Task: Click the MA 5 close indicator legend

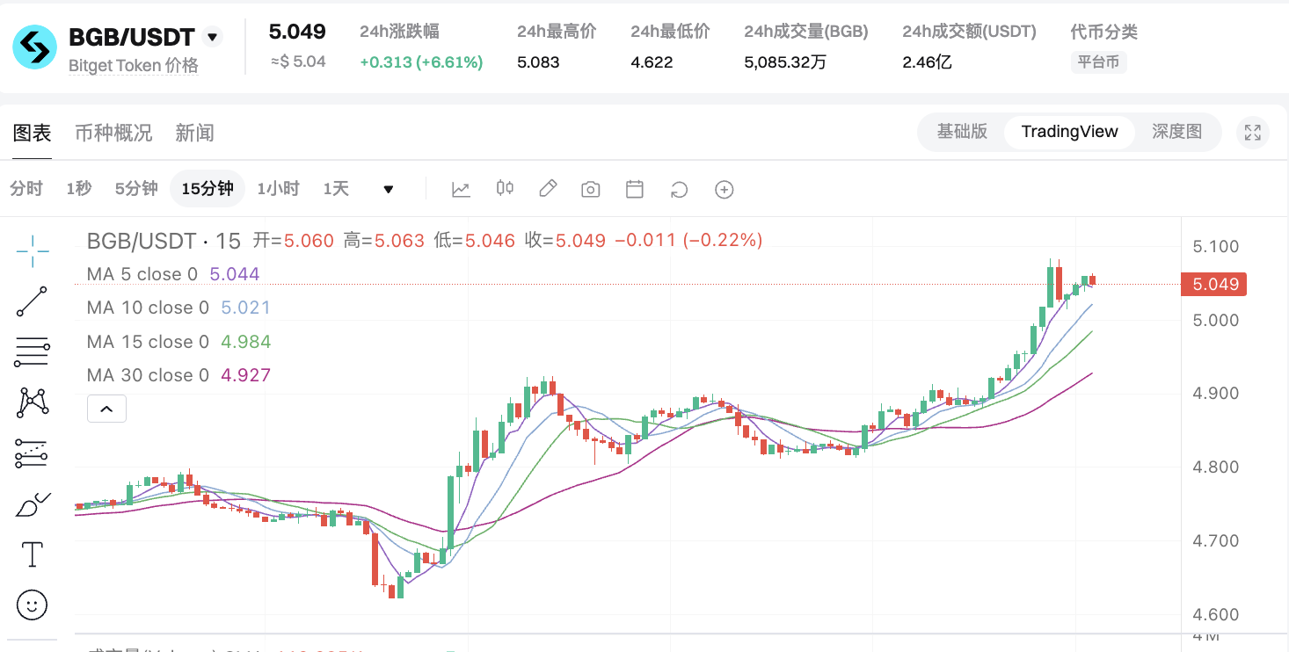Action: click(x=173, y=274)
